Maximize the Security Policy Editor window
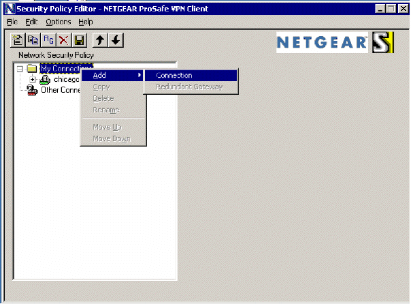The image size is (411, 304). [x=391, y=9]
